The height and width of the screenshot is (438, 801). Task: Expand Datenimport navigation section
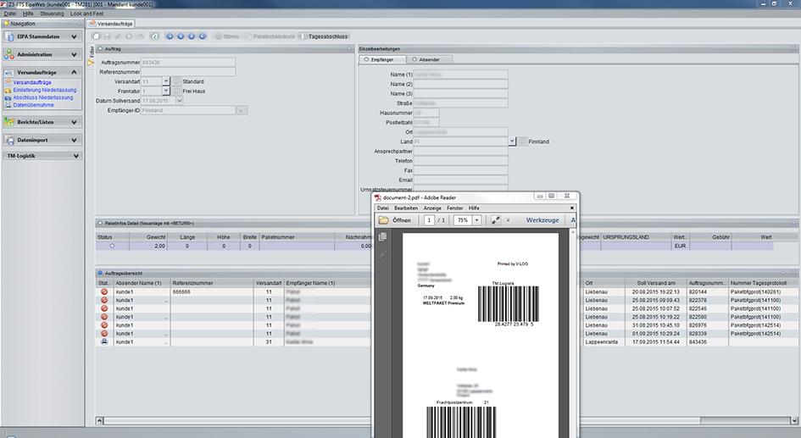[42, 140]
